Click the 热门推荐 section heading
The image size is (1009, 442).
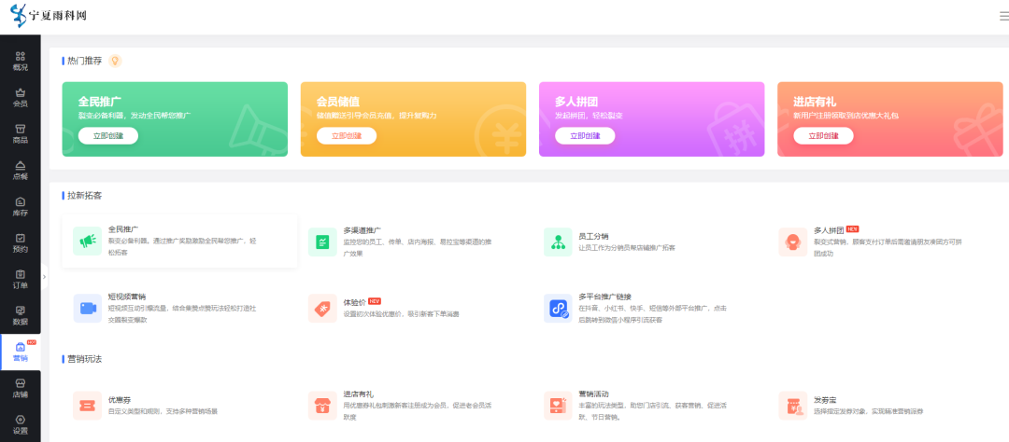[x=84, y=61]
